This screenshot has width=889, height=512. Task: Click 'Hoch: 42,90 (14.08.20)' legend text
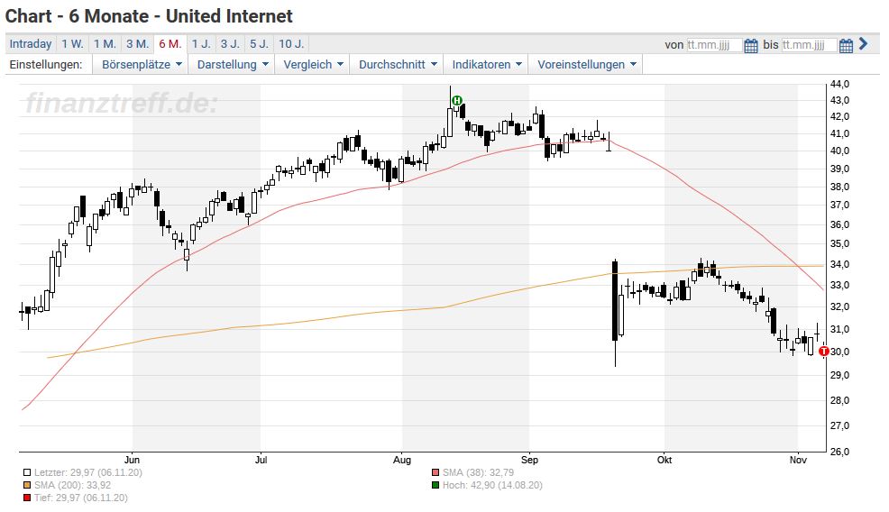(492, 485)
